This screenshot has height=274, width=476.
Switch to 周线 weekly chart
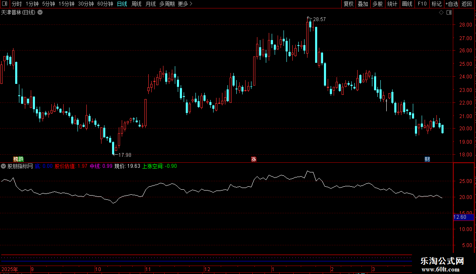136,4
